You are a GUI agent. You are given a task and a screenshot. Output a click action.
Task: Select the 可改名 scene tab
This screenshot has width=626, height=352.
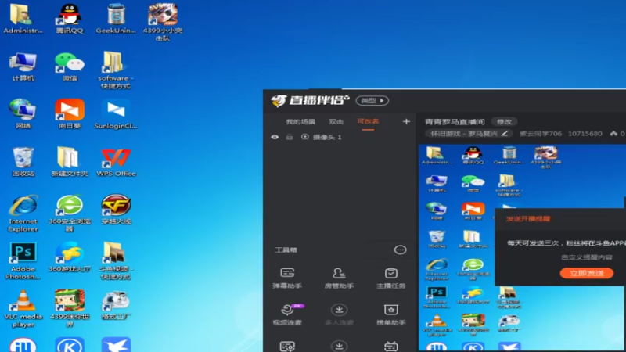click(x=368, y=121)
